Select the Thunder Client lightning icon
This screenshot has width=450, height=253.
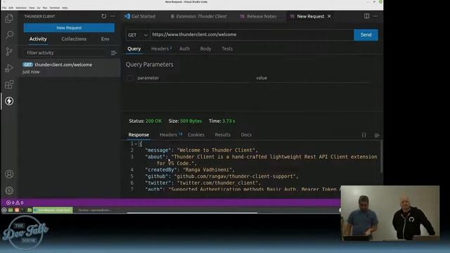pos(9,101)
